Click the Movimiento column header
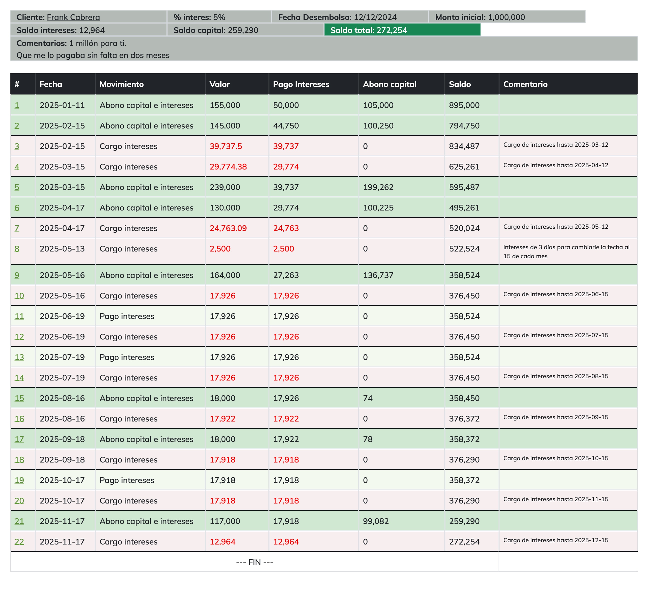Screen dimensions: 648x590 click(x=121, y=84)
